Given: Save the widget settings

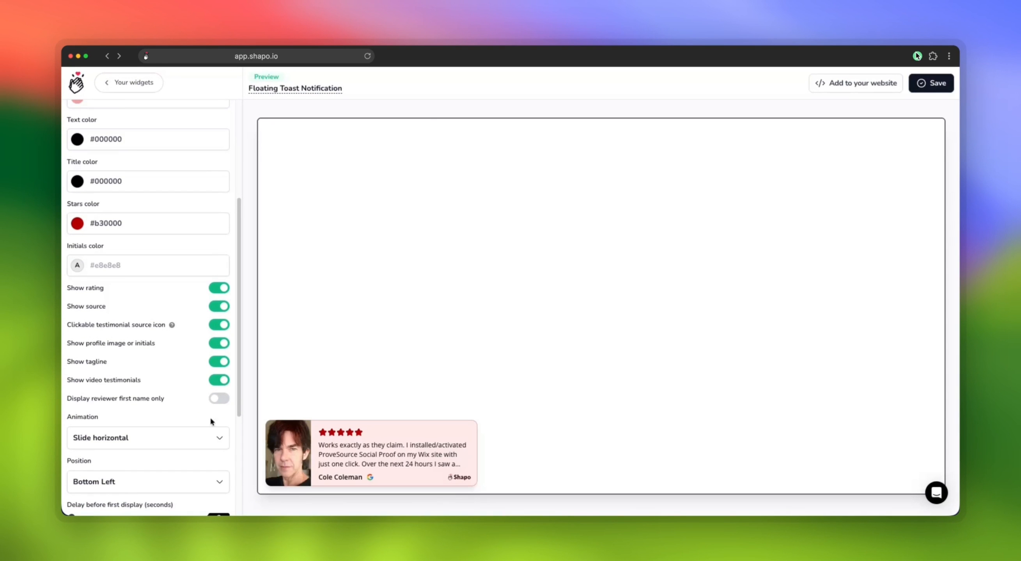Looking at the screenshot, I should pos(931,83).
